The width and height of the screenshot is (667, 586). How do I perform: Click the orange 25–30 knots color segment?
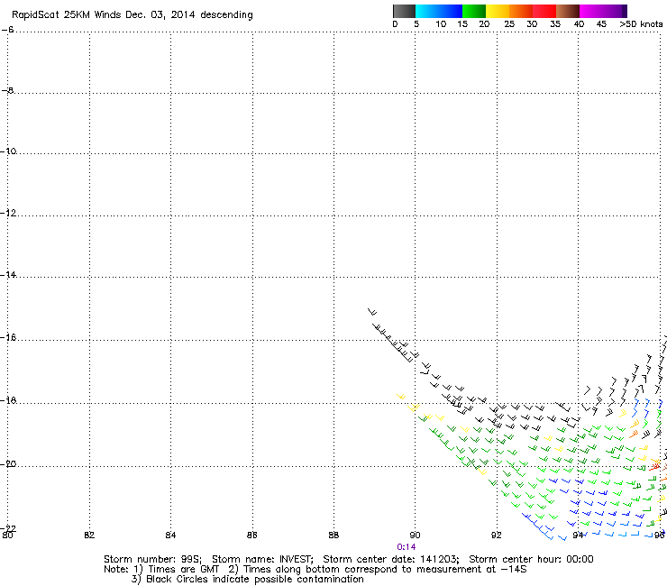coord(521,11)
